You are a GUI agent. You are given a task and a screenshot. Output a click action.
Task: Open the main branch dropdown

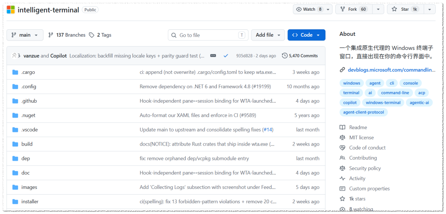click(x=25, y=35)
